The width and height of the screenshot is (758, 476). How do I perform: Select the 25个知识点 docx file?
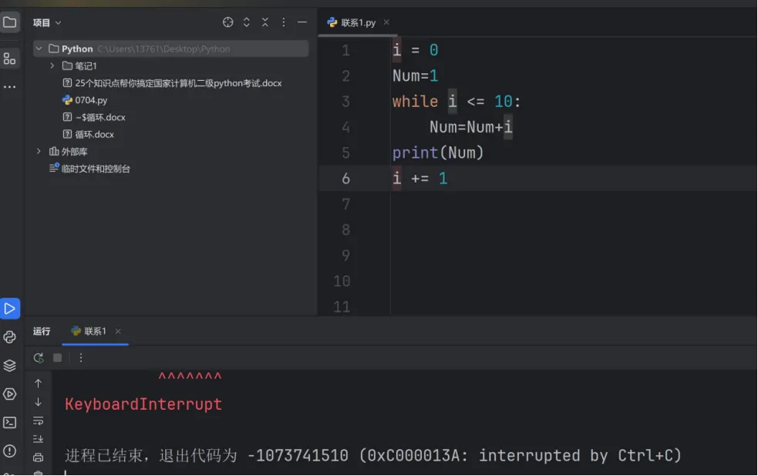(x=173, y=83)
